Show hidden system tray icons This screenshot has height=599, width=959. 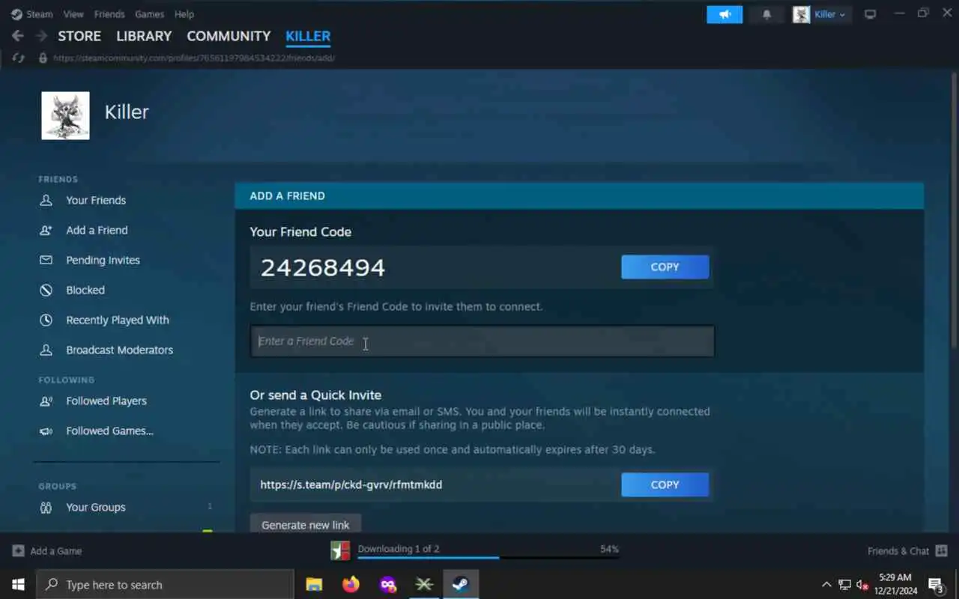tap(826, 585)
